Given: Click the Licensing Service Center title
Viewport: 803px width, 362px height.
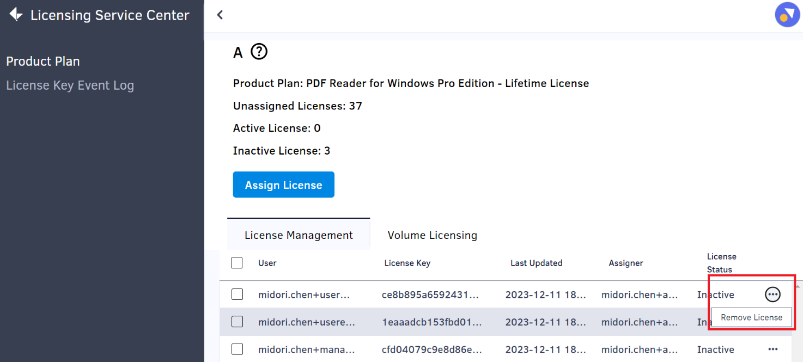Looking at the screenshot, I should coord(110,15).
